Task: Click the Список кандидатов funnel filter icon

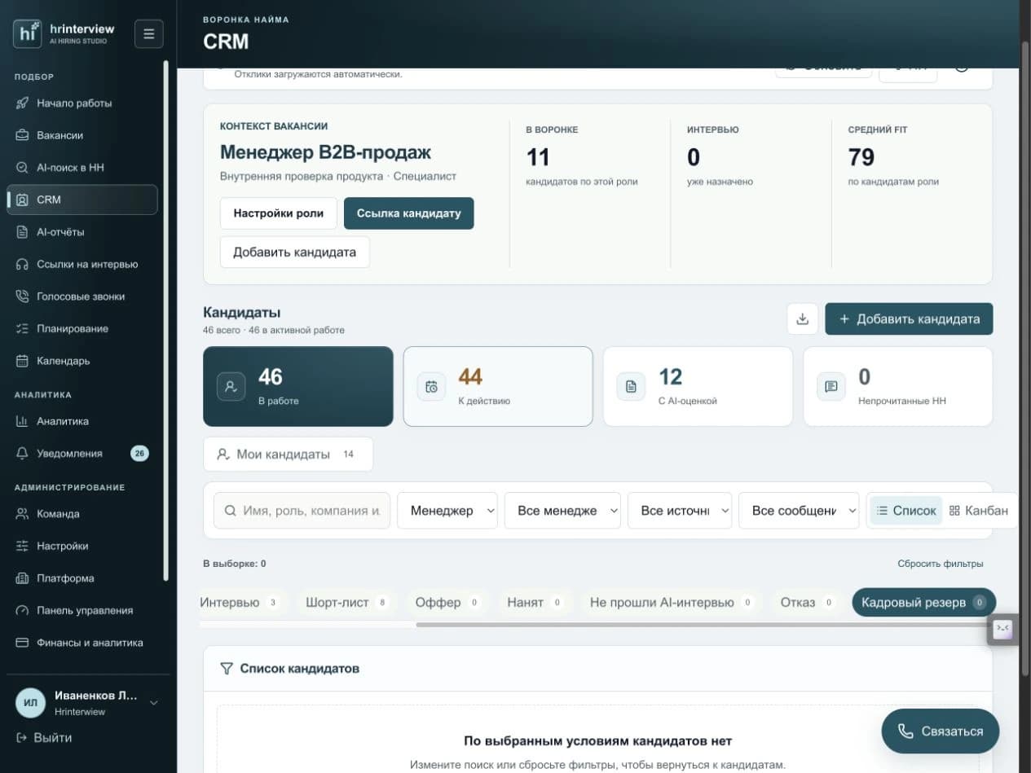Action: pyautogui.click(x=227, y=669)
